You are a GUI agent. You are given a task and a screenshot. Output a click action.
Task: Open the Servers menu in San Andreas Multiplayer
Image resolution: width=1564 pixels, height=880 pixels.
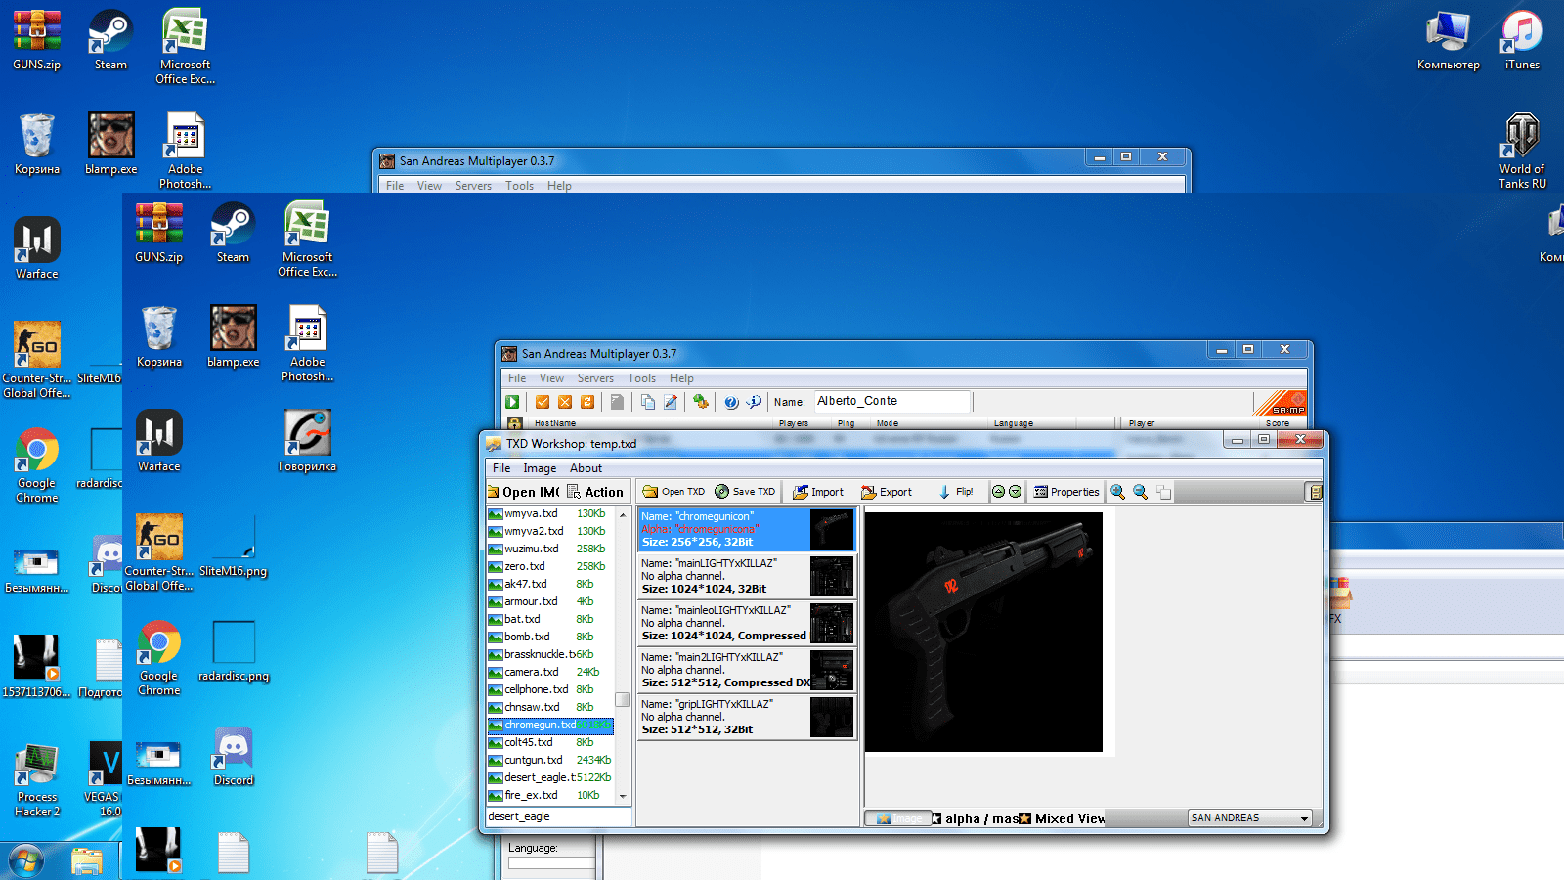(595, 378)
